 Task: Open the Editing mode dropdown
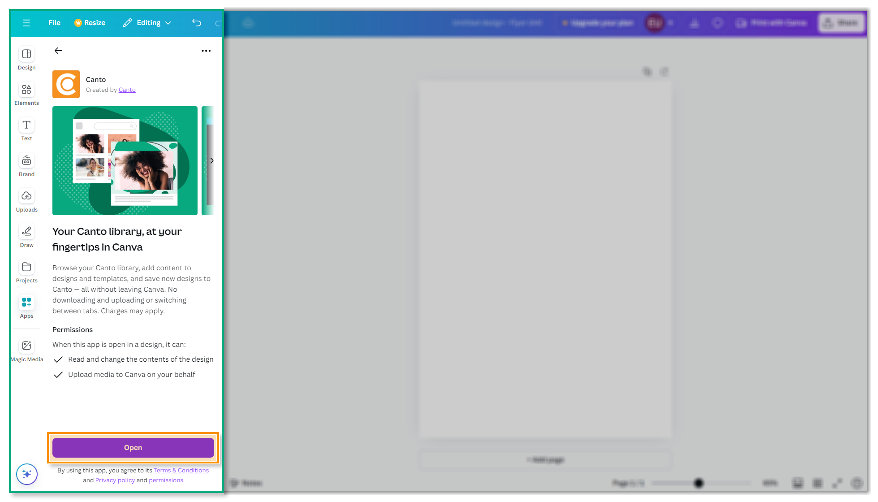pos(146,22)
